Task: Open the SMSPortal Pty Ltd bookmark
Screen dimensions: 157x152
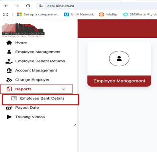Action: click(x=140, y=14)
